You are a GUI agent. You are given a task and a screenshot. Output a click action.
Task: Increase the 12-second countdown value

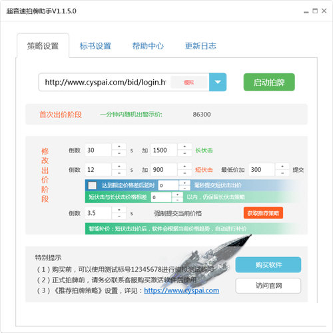coord(119,166)
